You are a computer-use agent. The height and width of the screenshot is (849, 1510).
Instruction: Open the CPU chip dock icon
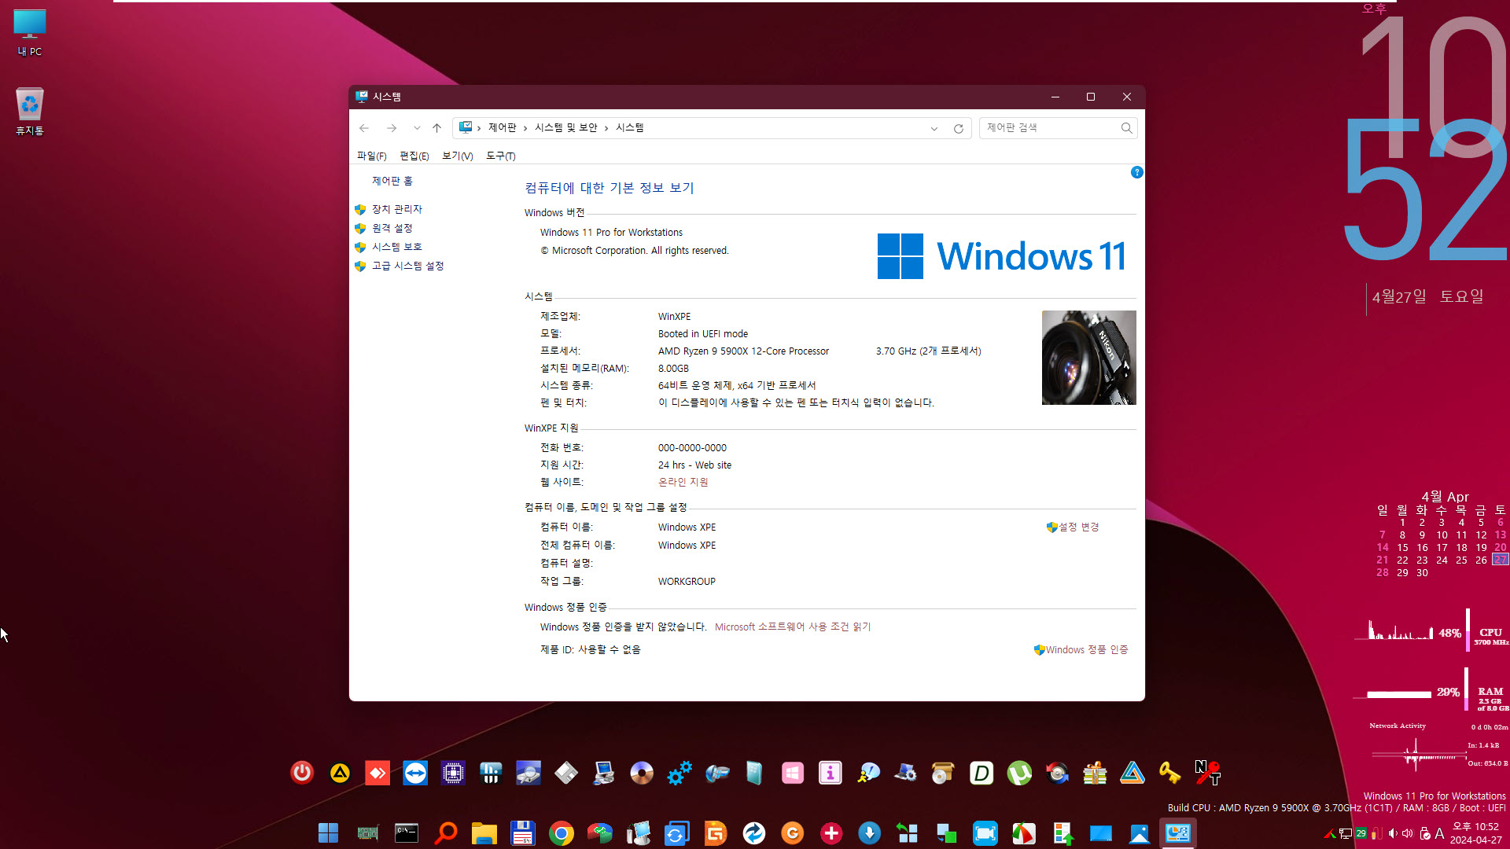point(453,774)
